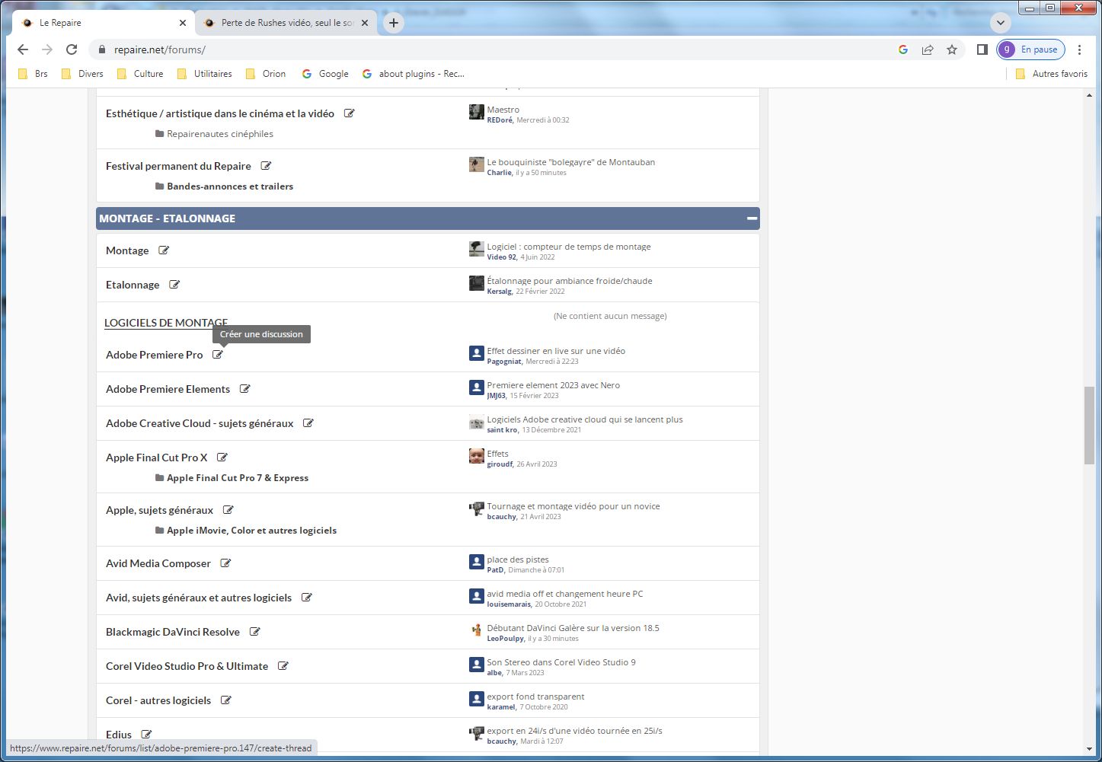Open Apple iMovie, Color et autres logiciels subforum
The width and height of the screenshot is (1102, 762).
pyautogui.click(x=251, y=531)
